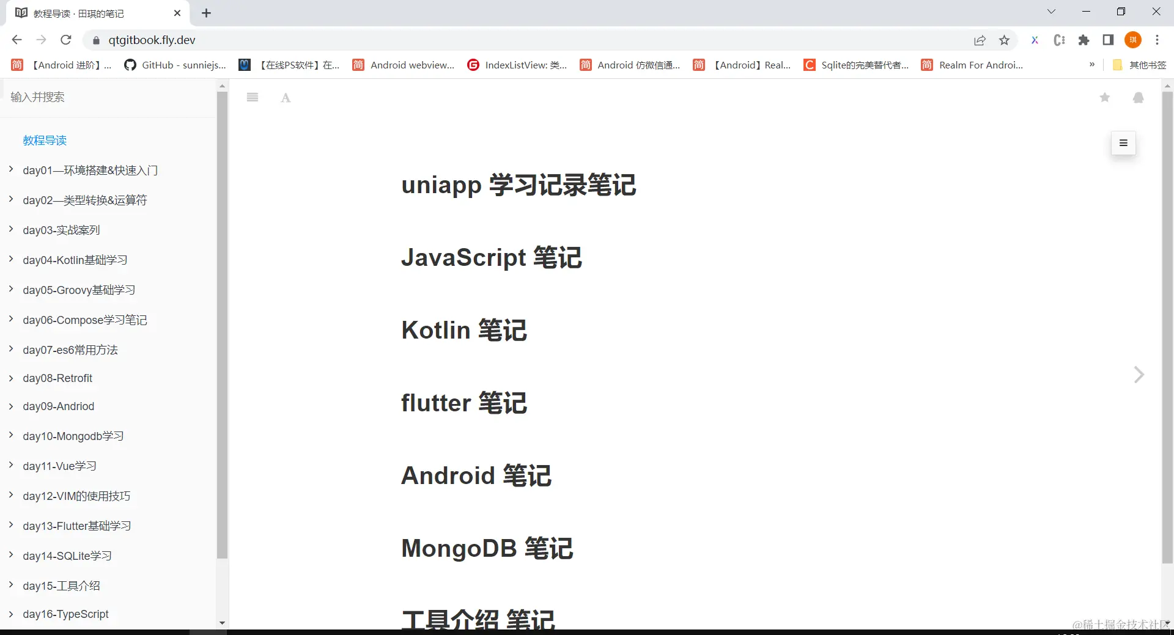This screenshot has height=635, width=1174.
Task: Open the font settings 'A' icon
Action: (x=286, y=98)
